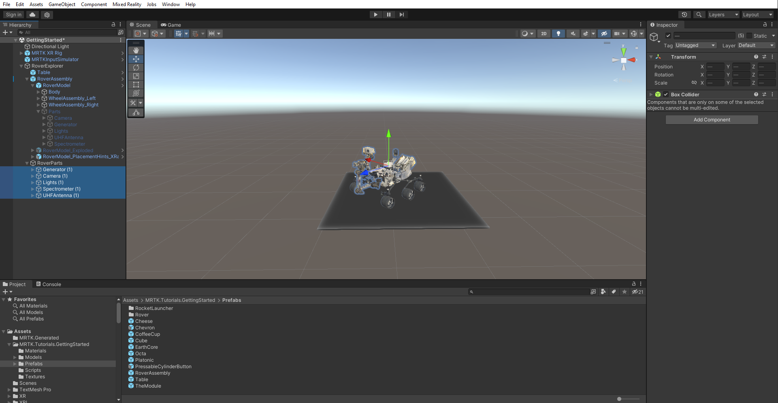Viewport: 778px width, 403px height.
Task: Click the Project search field
Action: point(529,292)
